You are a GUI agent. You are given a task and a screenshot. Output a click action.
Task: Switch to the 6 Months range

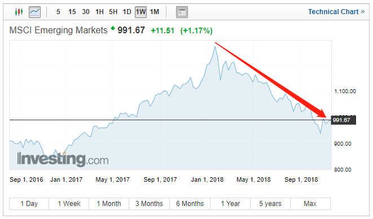[190, 204]
